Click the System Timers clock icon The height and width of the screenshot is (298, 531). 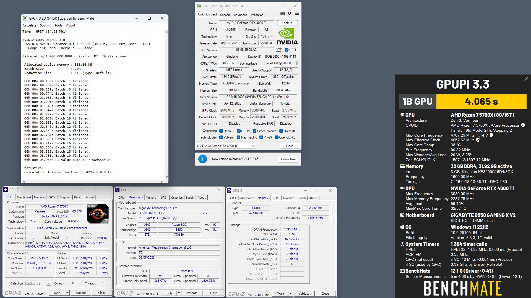402,244
